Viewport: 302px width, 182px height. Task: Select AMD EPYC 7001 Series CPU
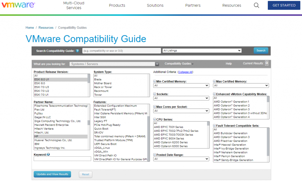[180, 127]
